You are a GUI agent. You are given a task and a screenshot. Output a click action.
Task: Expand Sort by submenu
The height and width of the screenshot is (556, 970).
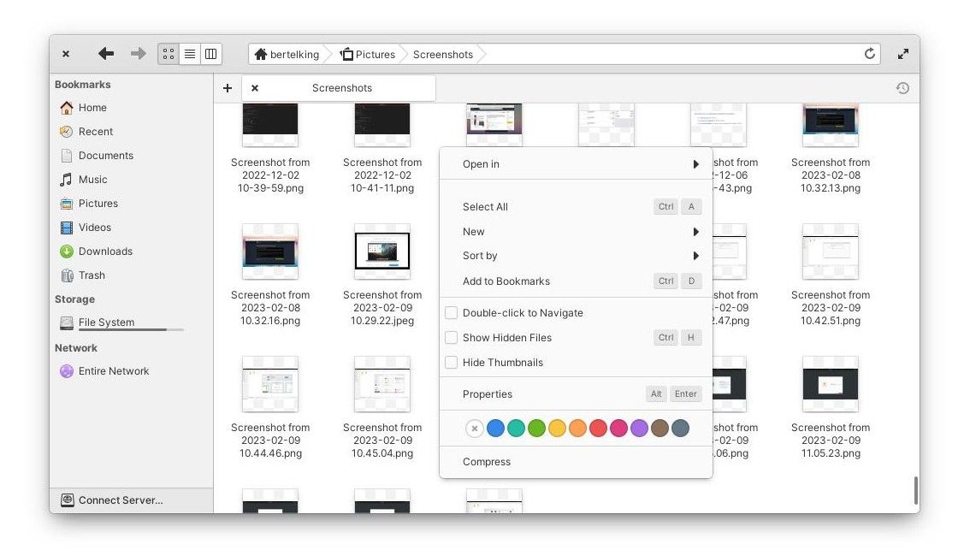coord(576,256)
